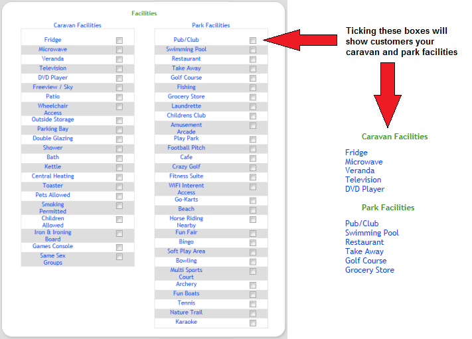Screen dimensions: 472x339
Task: Enable the Laundrette checkbox
Action: pyautogui.click(x=253, y=107)
